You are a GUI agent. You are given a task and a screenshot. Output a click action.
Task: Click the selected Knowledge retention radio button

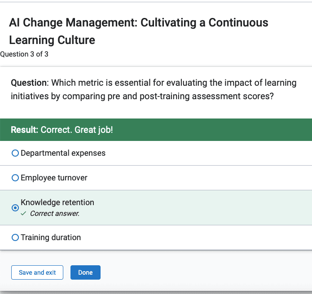tap(15, 208)
